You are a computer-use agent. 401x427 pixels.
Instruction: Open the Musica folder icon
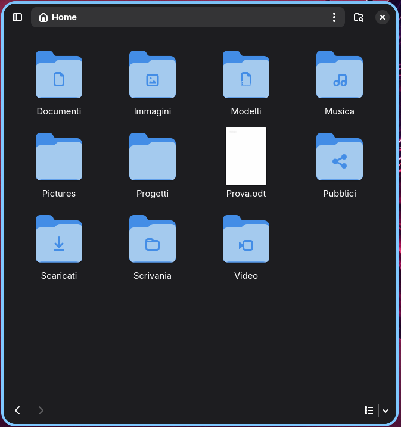340,74
